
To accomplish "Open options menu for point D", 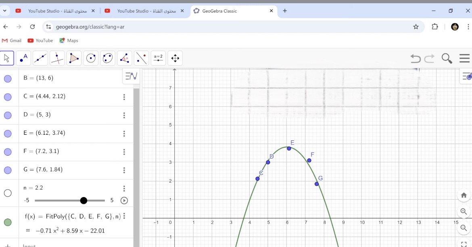I will 124,115.
